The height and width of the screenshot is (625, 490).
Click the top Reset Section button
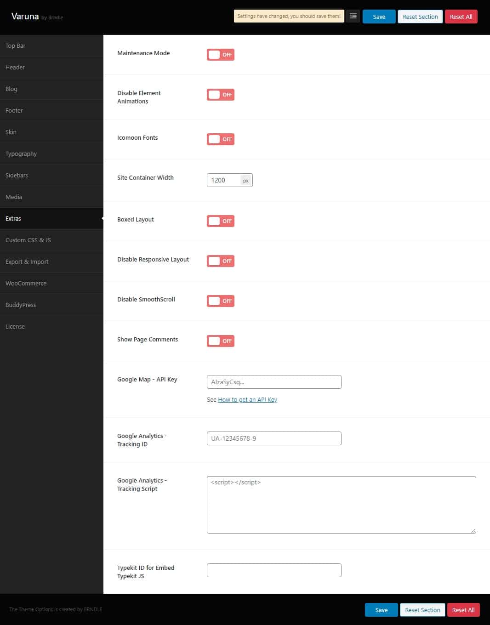pyautogui.click(x=420, y=17)
